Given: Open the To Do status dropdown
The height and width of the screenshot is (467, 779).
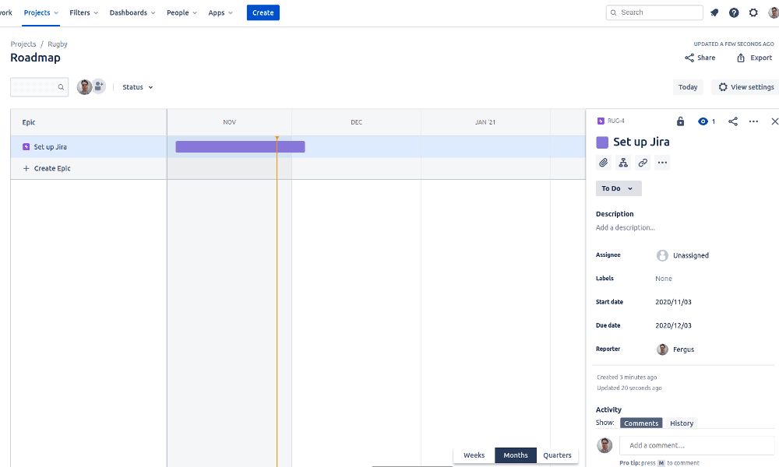Looking at the screenshot, I should (619, 188).
